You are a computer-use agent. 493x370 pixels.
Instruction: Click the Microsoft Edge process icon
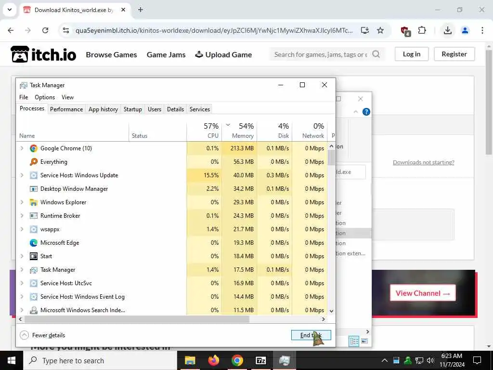34,243
